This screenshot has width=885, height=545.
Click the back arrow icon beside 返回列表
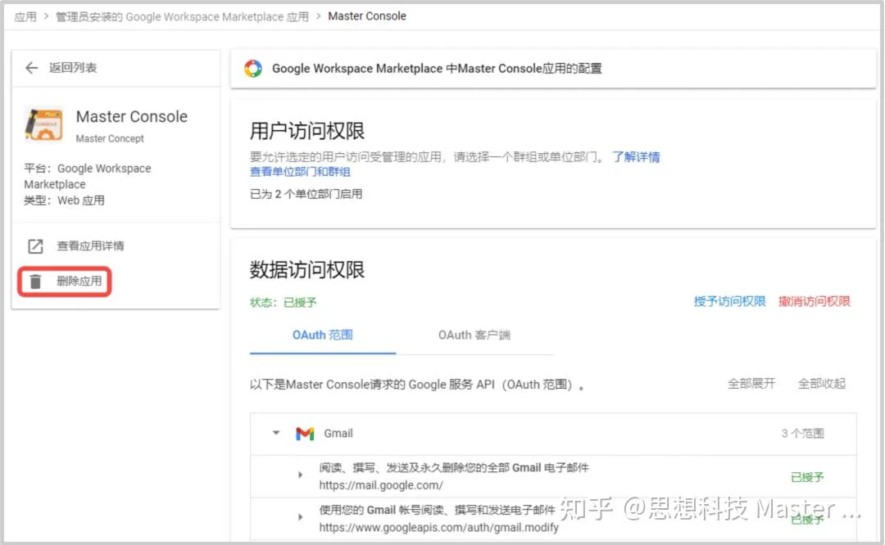click(32, 68)
